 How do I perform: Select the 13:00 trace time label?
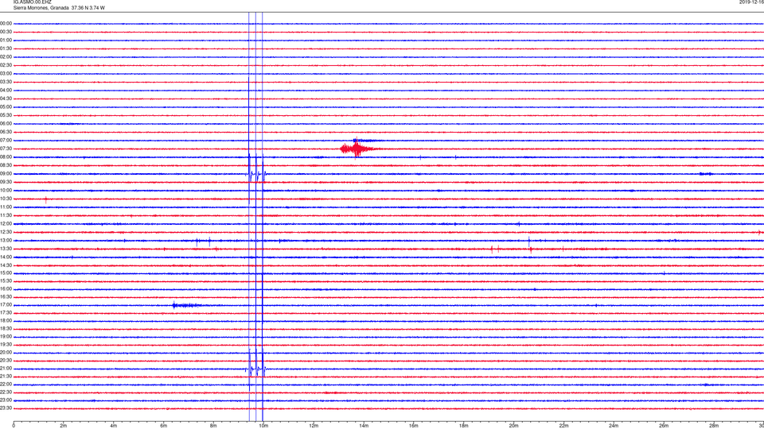6,240
